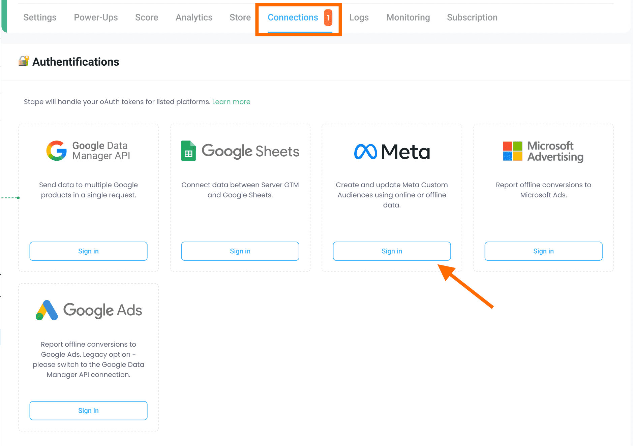
Task: Click the Meta logo
Action: tap(391, 151)
